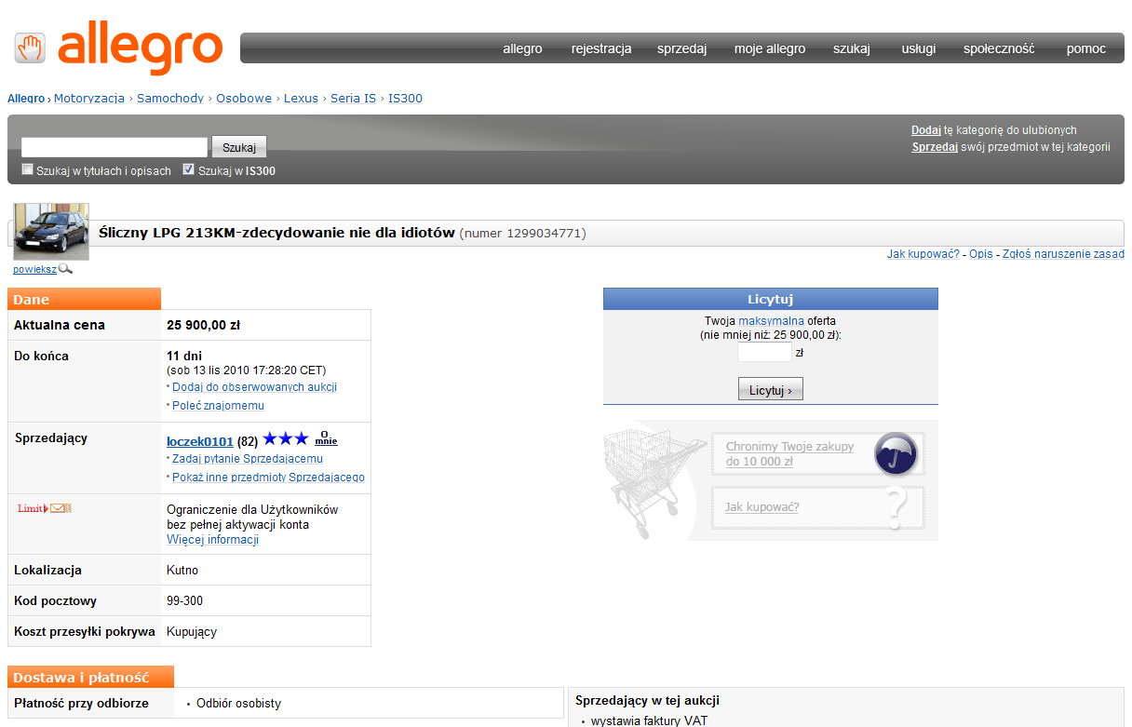
Task: Click the three blue rating stars
Action: click(x=285, y=439)
